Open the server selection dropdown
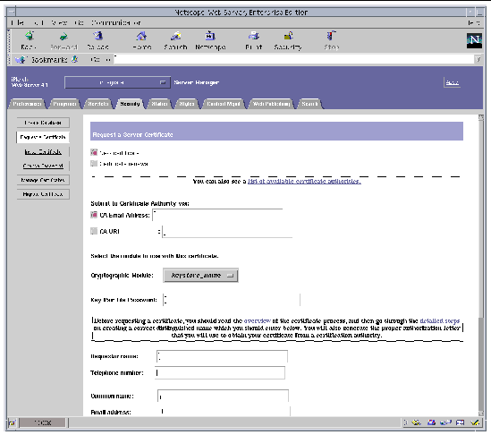 point(117,82)
